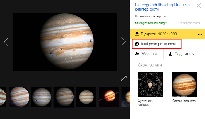Screen dimensions: 205x119
Task: Select the currently highlighted Jupiter thumbnail
Action: click(x=64, y=97)
